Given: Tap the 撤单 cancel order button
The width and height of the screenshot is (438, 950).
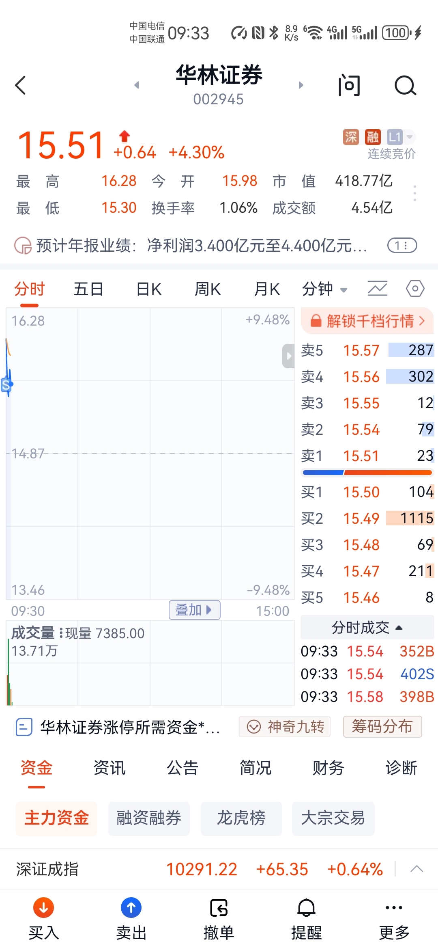Looking at the screenshot, I should [219, 919].
